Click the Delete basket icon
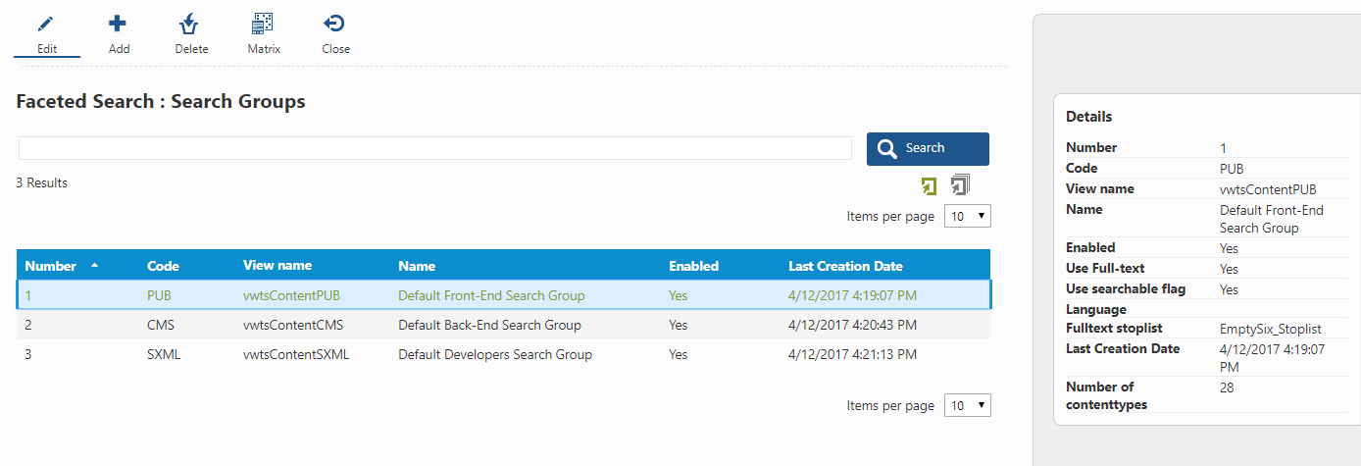The width and height of the screenshot is (1361, 466). coord(190,24)
